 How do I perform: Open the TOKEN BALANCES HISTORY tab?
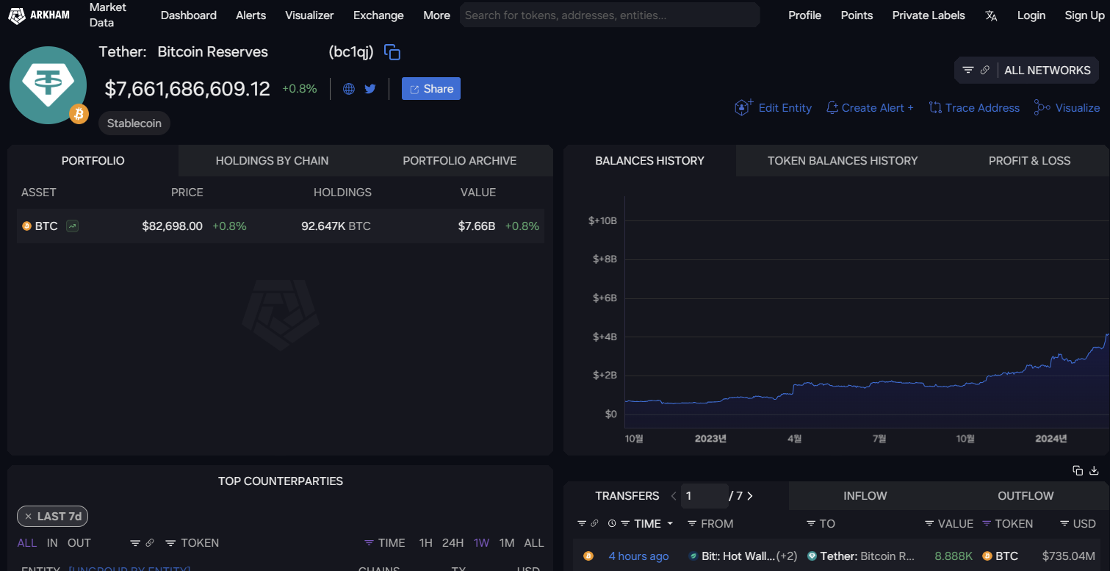842,160
